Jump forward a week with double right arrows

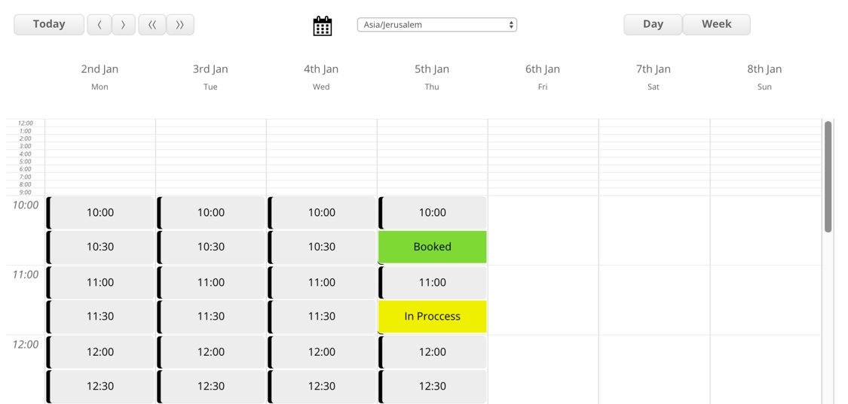pos(180,25)
